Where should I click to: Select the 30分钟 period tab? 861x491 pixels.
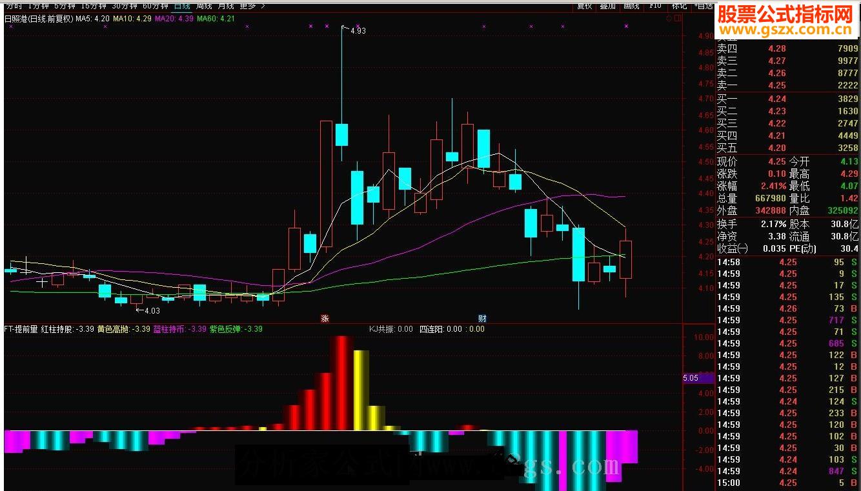tap(125, 5)
